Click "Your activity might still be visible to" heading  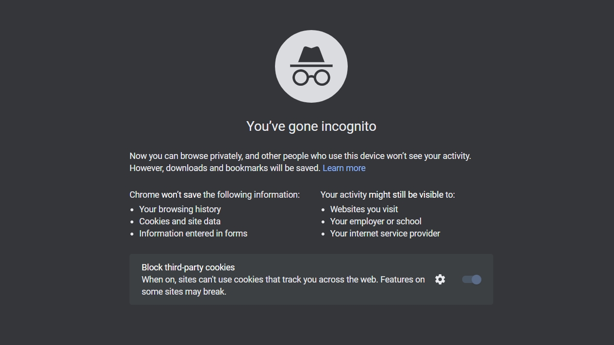(x=388, y=195)
